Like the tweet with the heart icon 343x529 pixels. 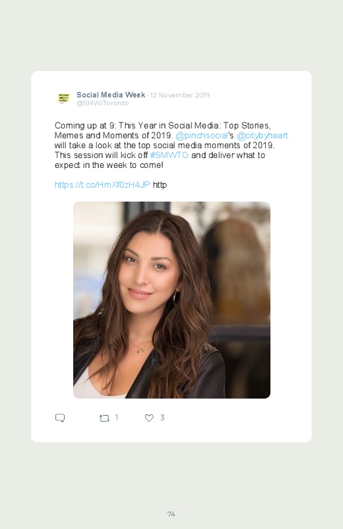click(149, 418)
